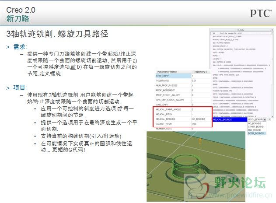The height and width of the screenshot is (203, 276).
Task: Select the NUM_PROF_PASSES parameter
Action: coord(167,85)
